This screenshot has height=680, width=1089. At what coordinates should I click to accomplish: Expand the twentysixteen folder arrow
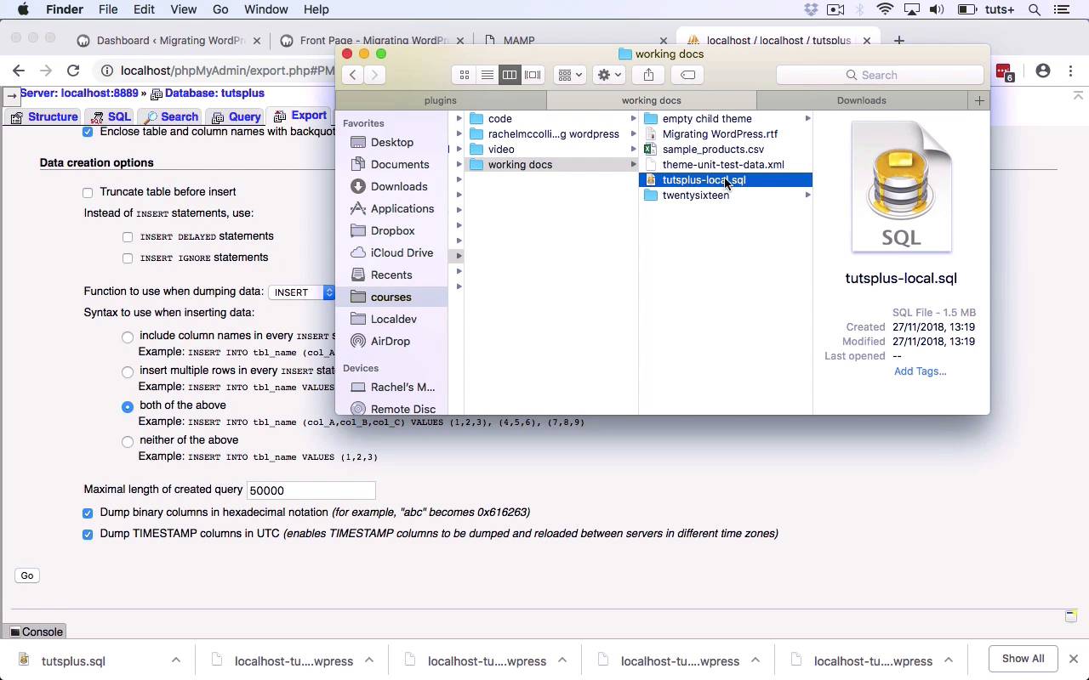click(x=807, y=195)
